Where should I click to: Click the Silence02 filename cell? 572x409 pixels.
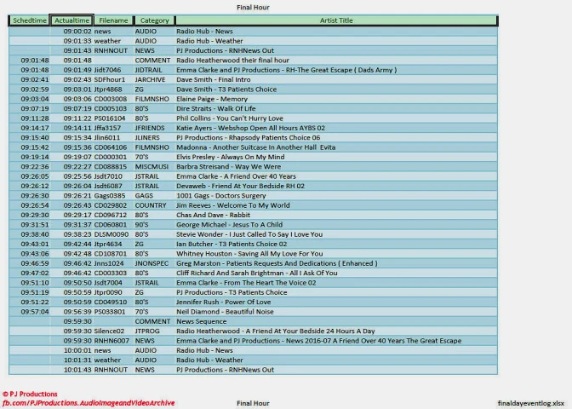click(109, 331)
